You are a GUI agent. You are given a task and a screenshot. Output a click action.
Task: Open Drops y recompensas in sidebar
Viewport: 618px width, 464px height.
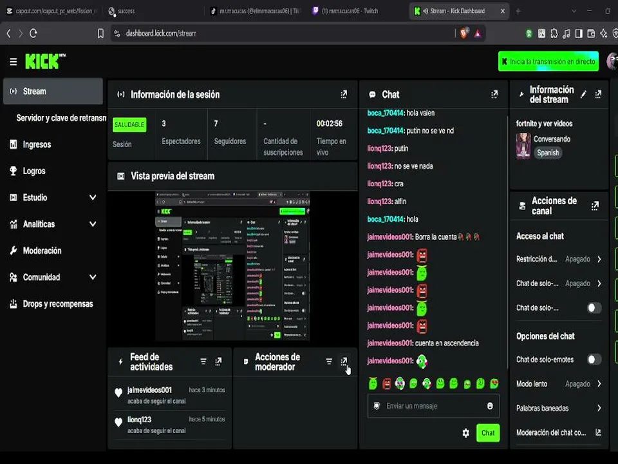tap(53, 304)
